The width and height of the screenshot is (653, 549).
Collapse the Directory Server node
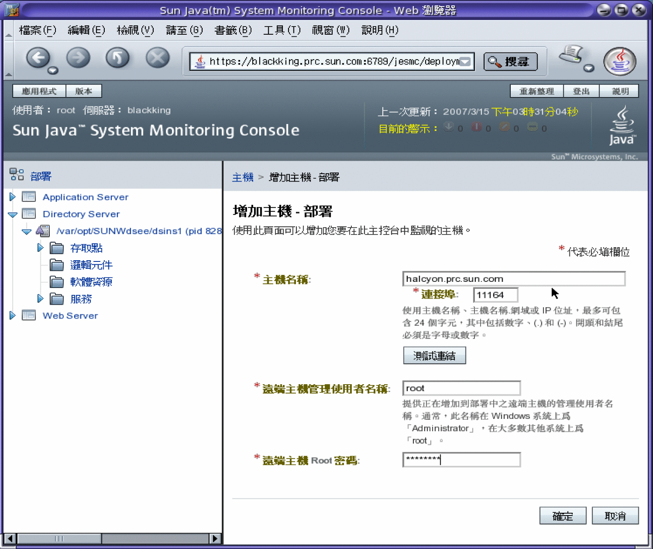13,215
